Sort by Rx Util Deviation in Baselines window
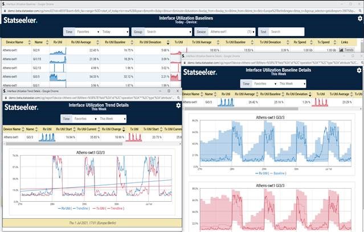The height and width of the screenshot is (232, 364). point(168,42)
